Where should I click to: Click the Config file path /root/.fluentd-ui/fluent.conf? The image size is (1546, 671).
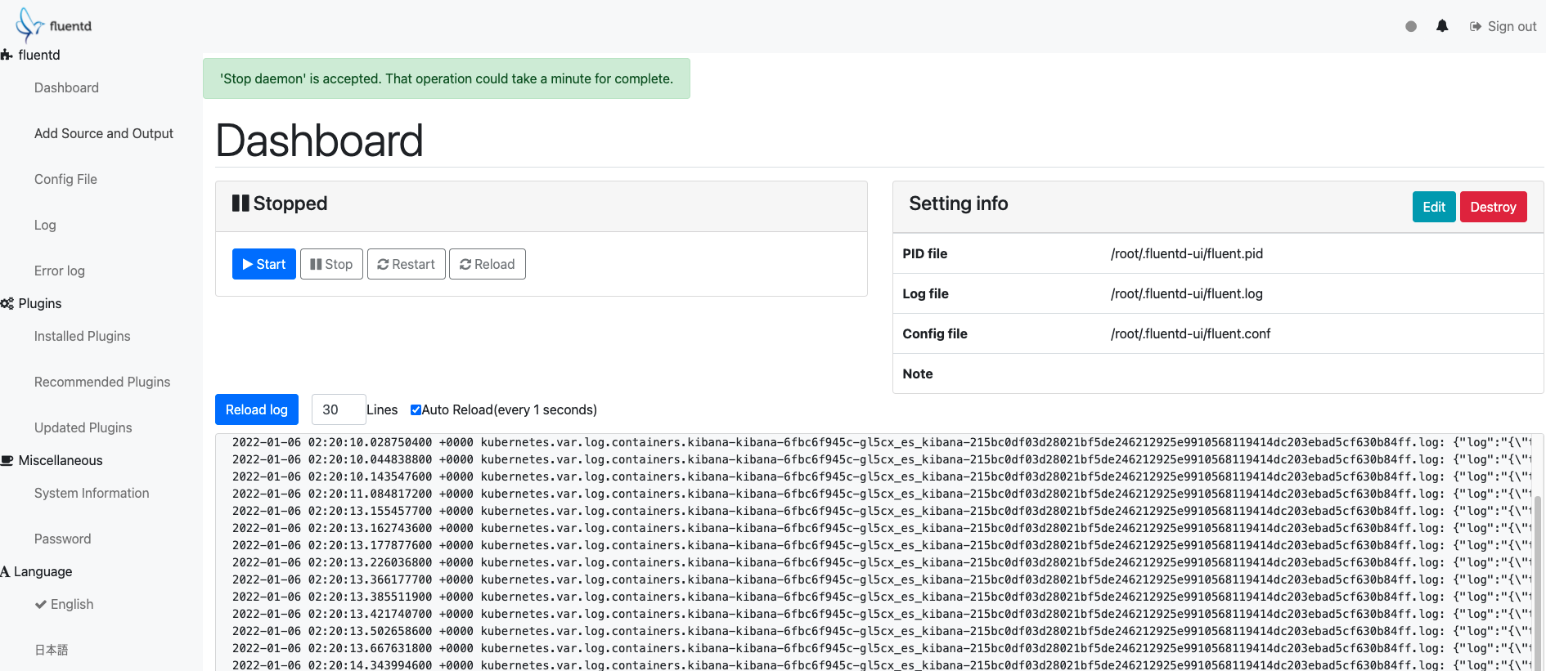point(1190,333)
